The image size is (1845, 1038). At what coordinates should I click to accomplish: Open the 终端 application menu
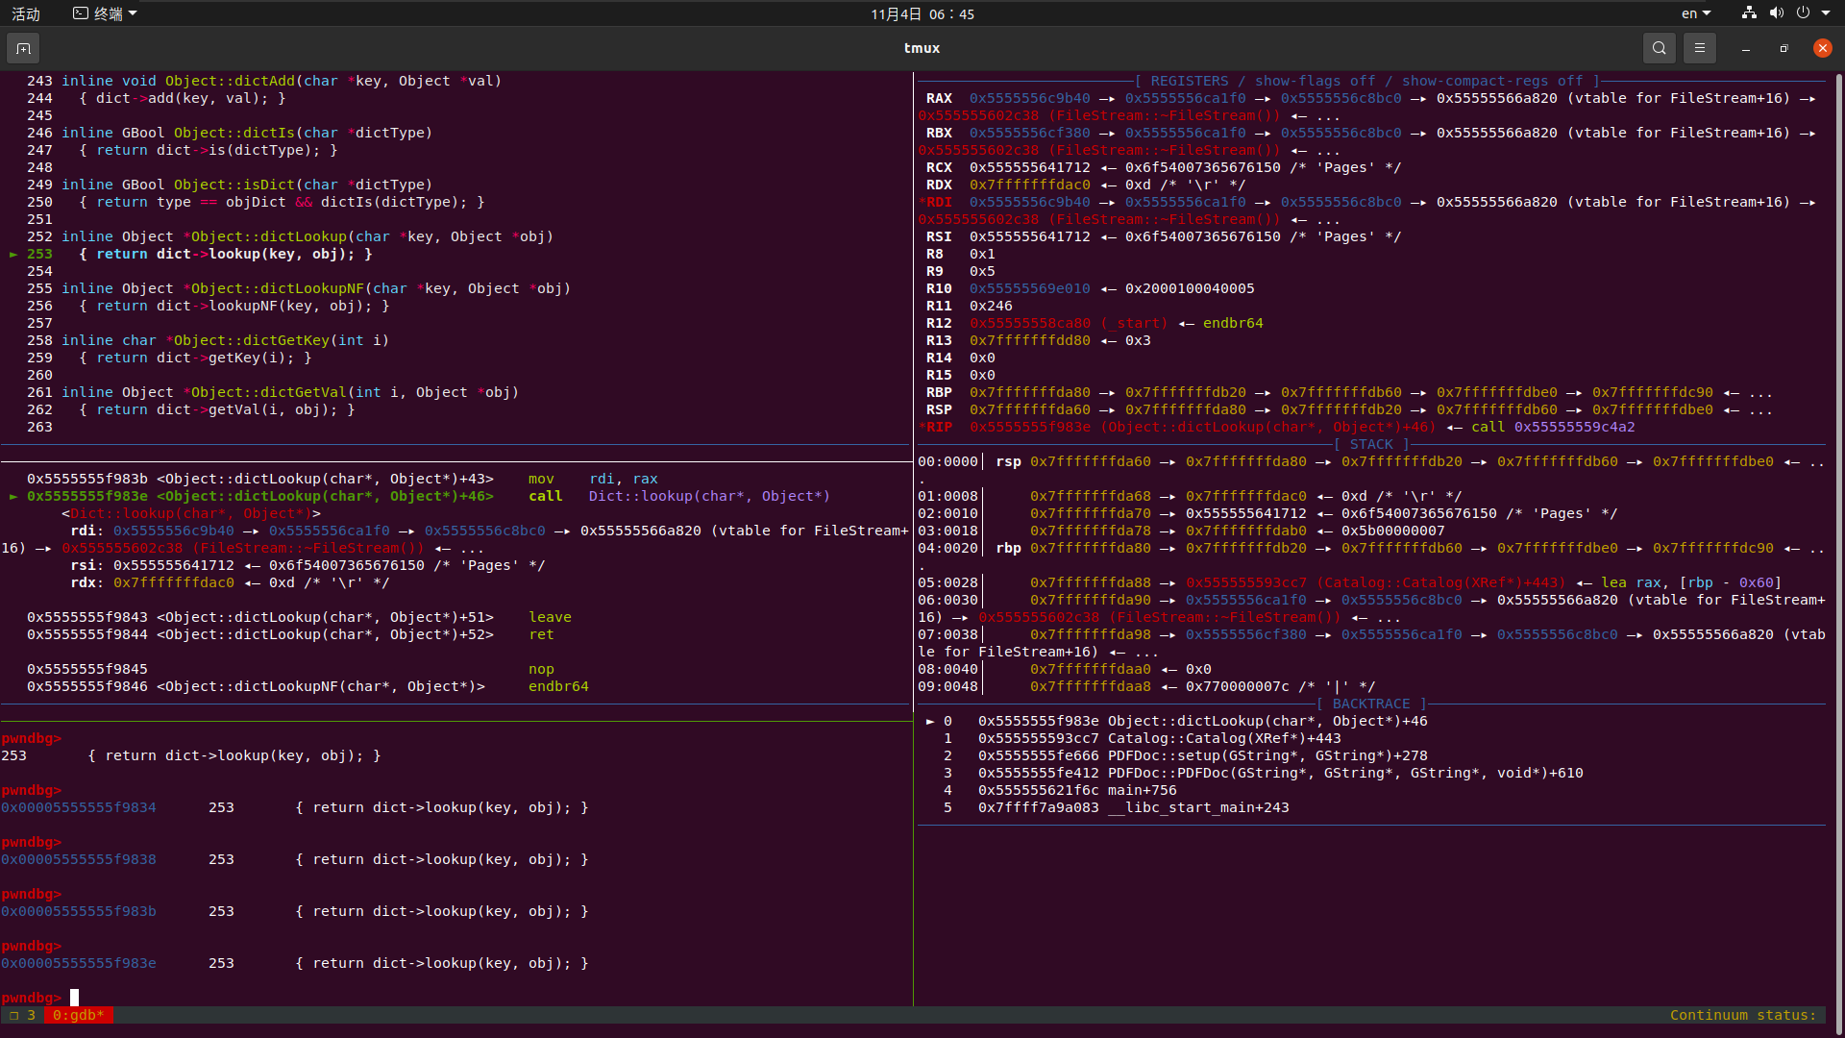point(106,13)
